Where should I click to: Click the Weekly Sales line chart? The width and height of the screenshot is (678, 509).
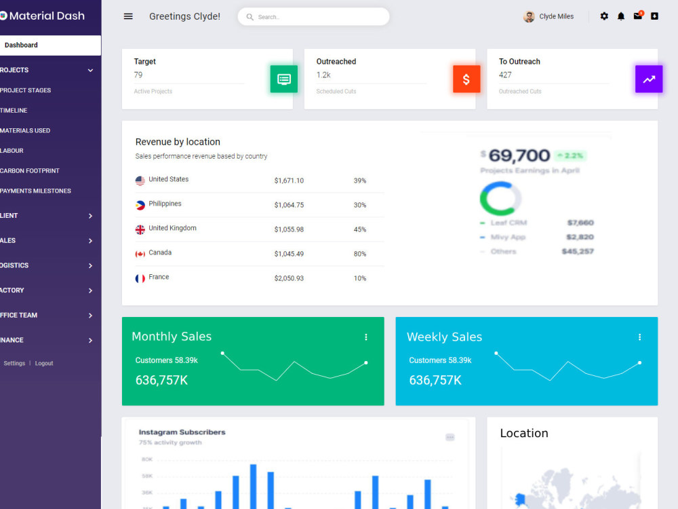568,366
